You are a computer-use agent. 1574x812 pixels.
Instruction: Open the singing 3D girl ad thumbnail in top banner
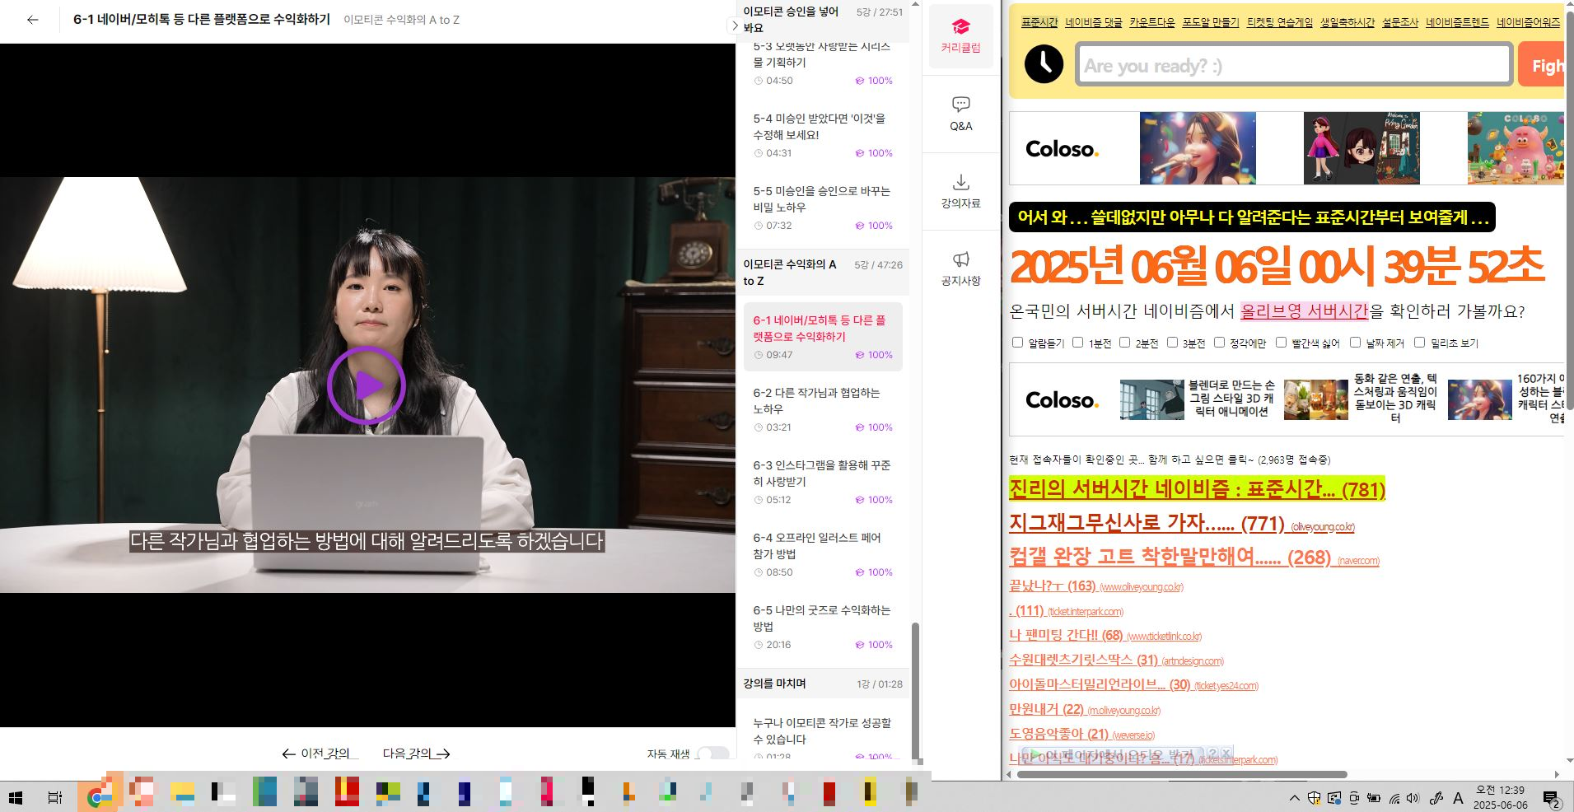(x=1198, y=148)
